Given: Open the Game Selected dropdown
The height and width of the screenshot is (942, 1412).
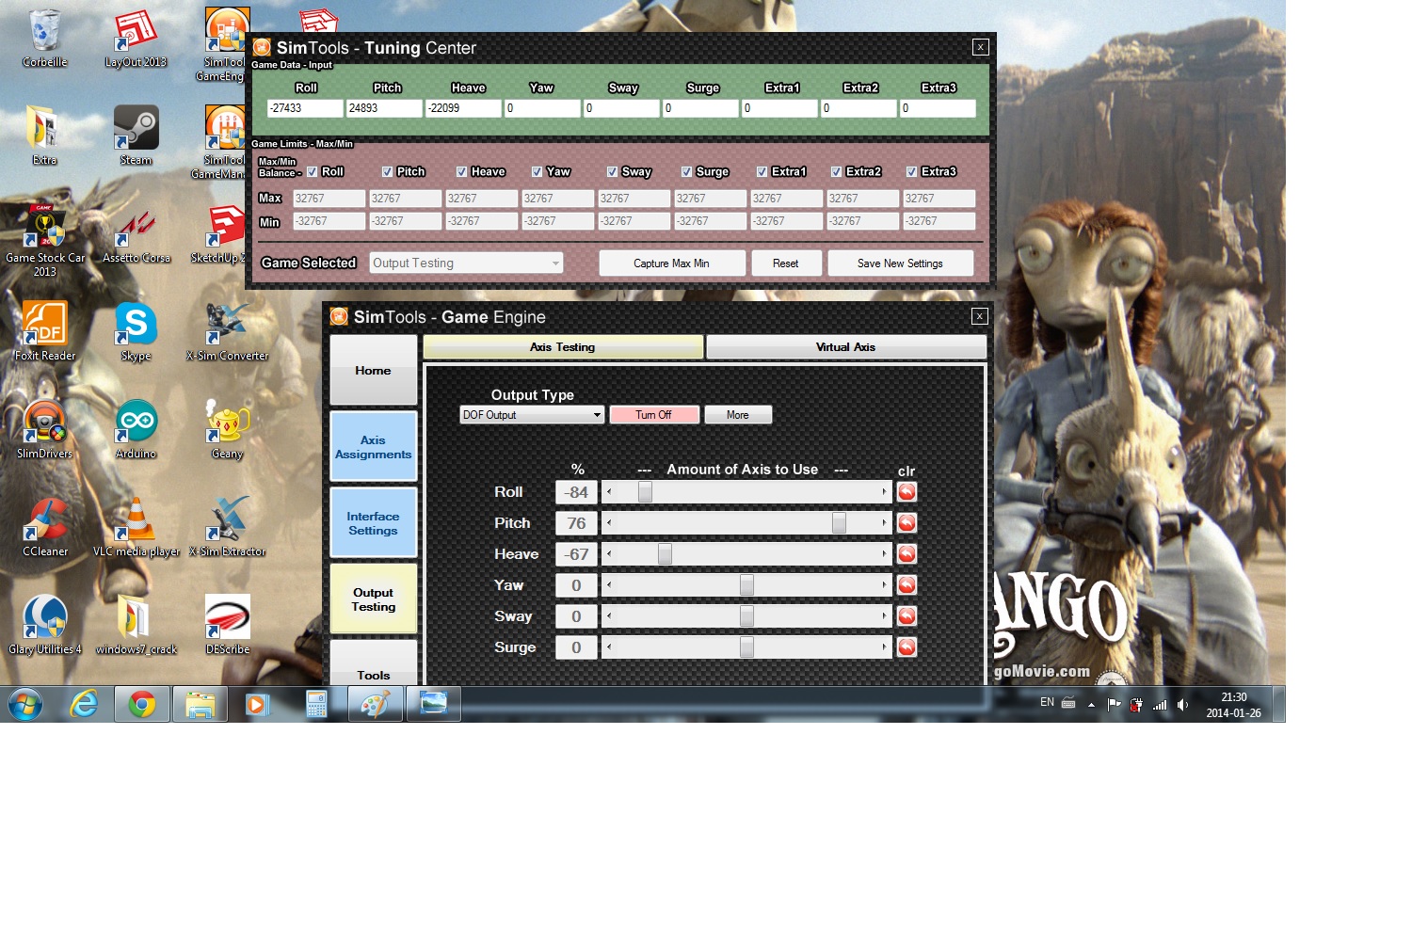Looking at the screenshot, I should 466,263.
